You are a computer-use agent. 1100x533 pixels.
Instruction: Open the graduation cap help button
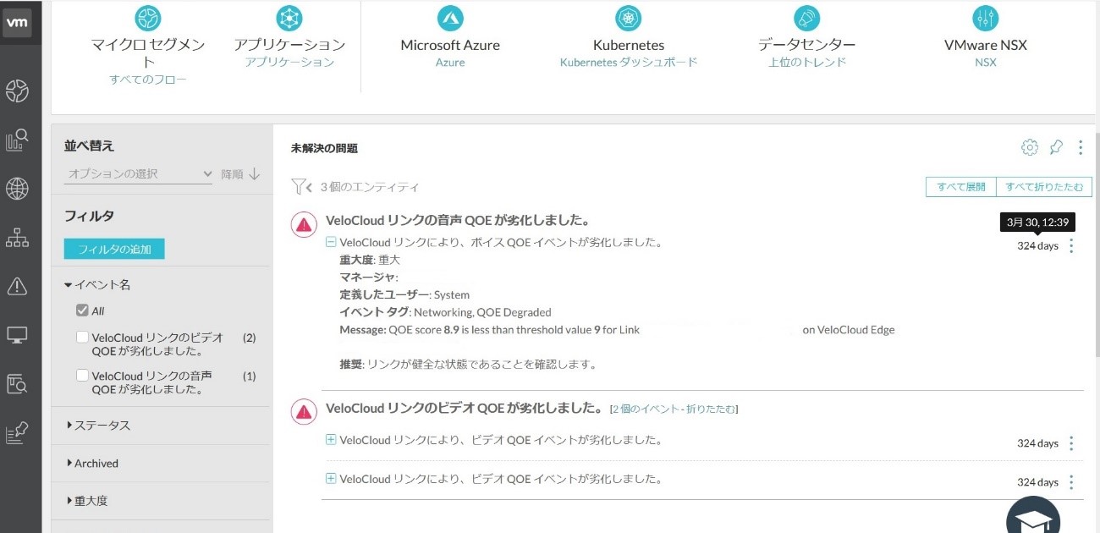[1033, 516]
